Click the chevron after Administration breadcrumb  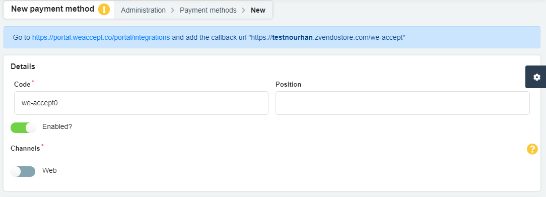click(173, 10)
